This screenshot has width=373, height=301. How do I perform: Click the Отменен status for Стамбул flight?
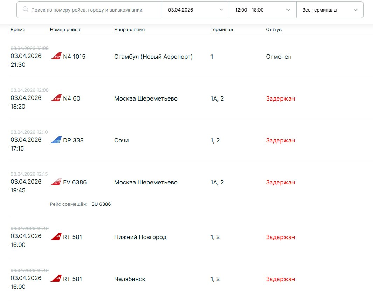pyautogui.click(x=278, y=57)
